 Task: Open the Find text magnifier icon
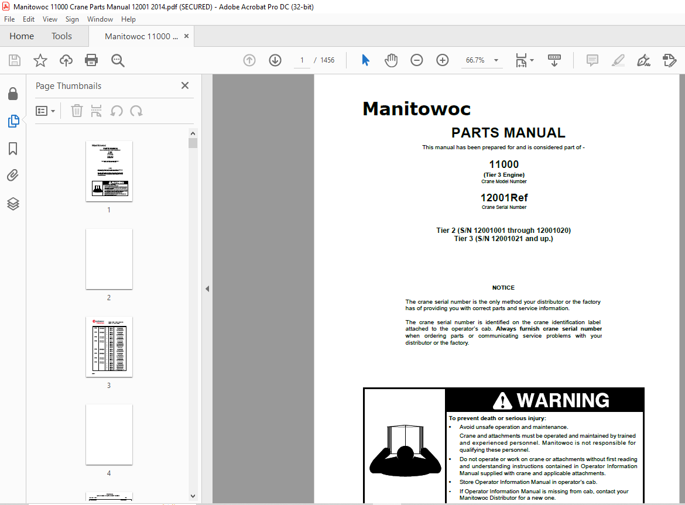(118, 60)
